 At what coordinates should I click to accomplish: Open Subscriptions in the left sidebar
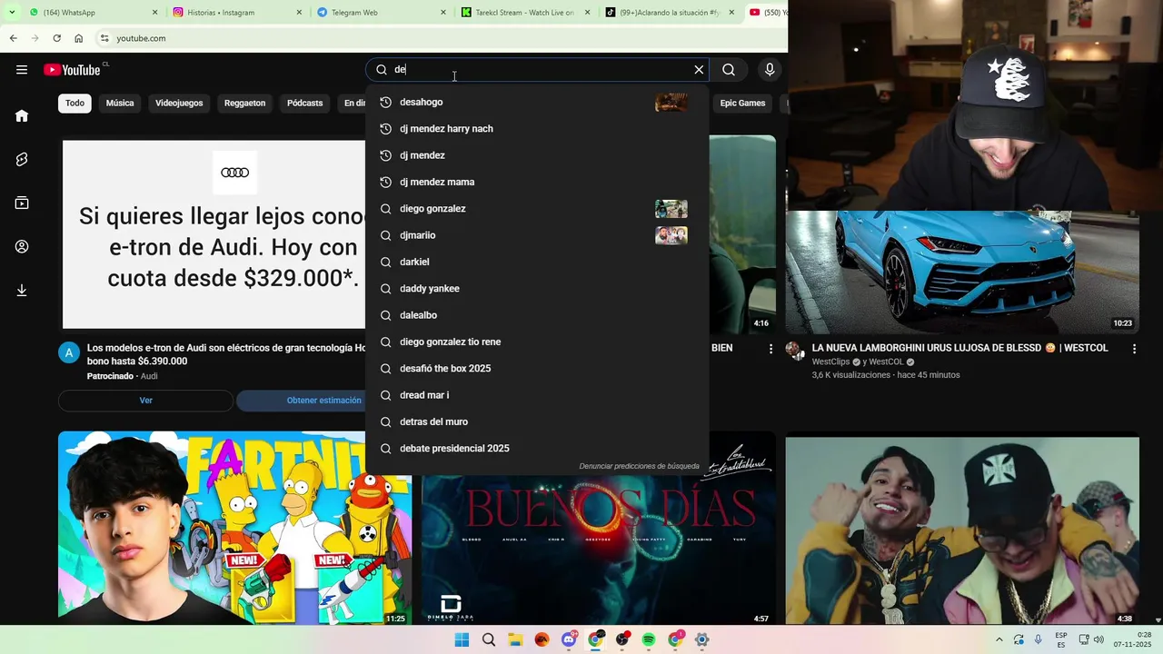click(22, 203)
